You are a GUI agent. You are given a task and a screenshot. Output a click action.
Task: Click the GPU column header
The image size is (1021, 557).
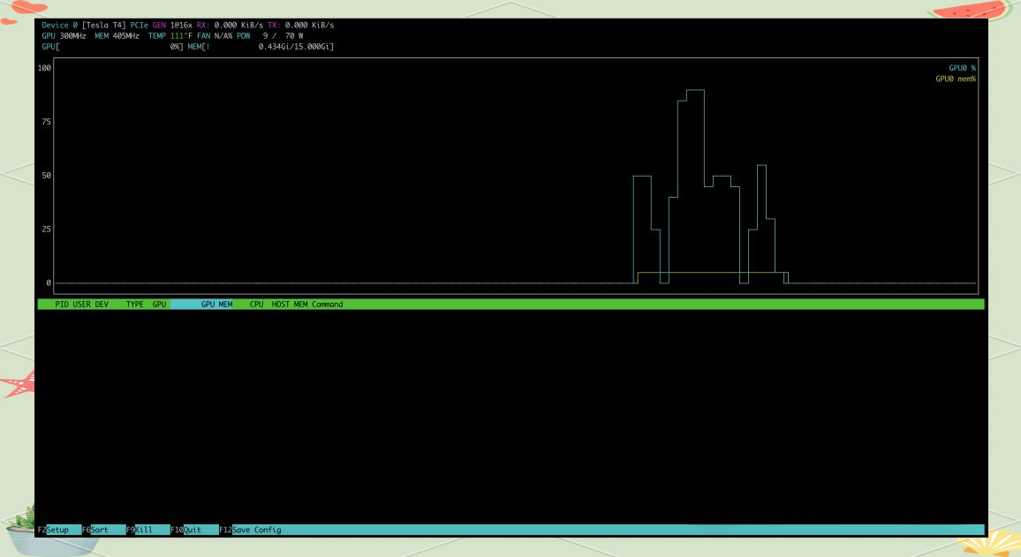[159, 305]
